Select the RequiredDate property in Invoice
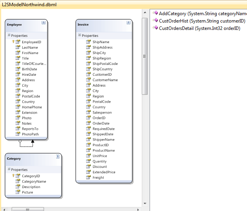The width and height of the screenshot is (247, 211). click(x=104, y=129)
